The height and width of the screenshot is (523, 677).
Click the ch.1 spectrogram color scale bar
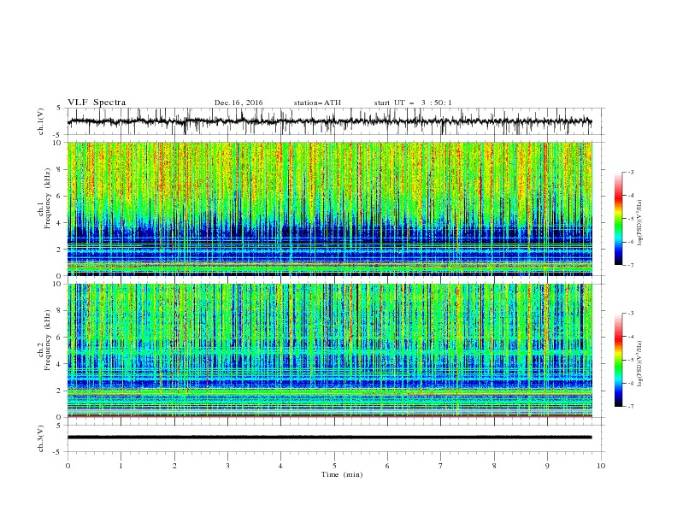[619, 218]
